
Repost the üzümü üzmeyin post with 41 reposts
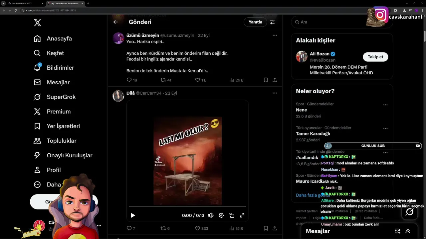click(x=166, y=80)
